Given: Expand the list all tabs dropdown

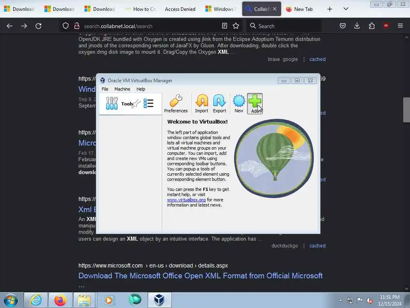Looking at the screenshot, I should (346, 9).
